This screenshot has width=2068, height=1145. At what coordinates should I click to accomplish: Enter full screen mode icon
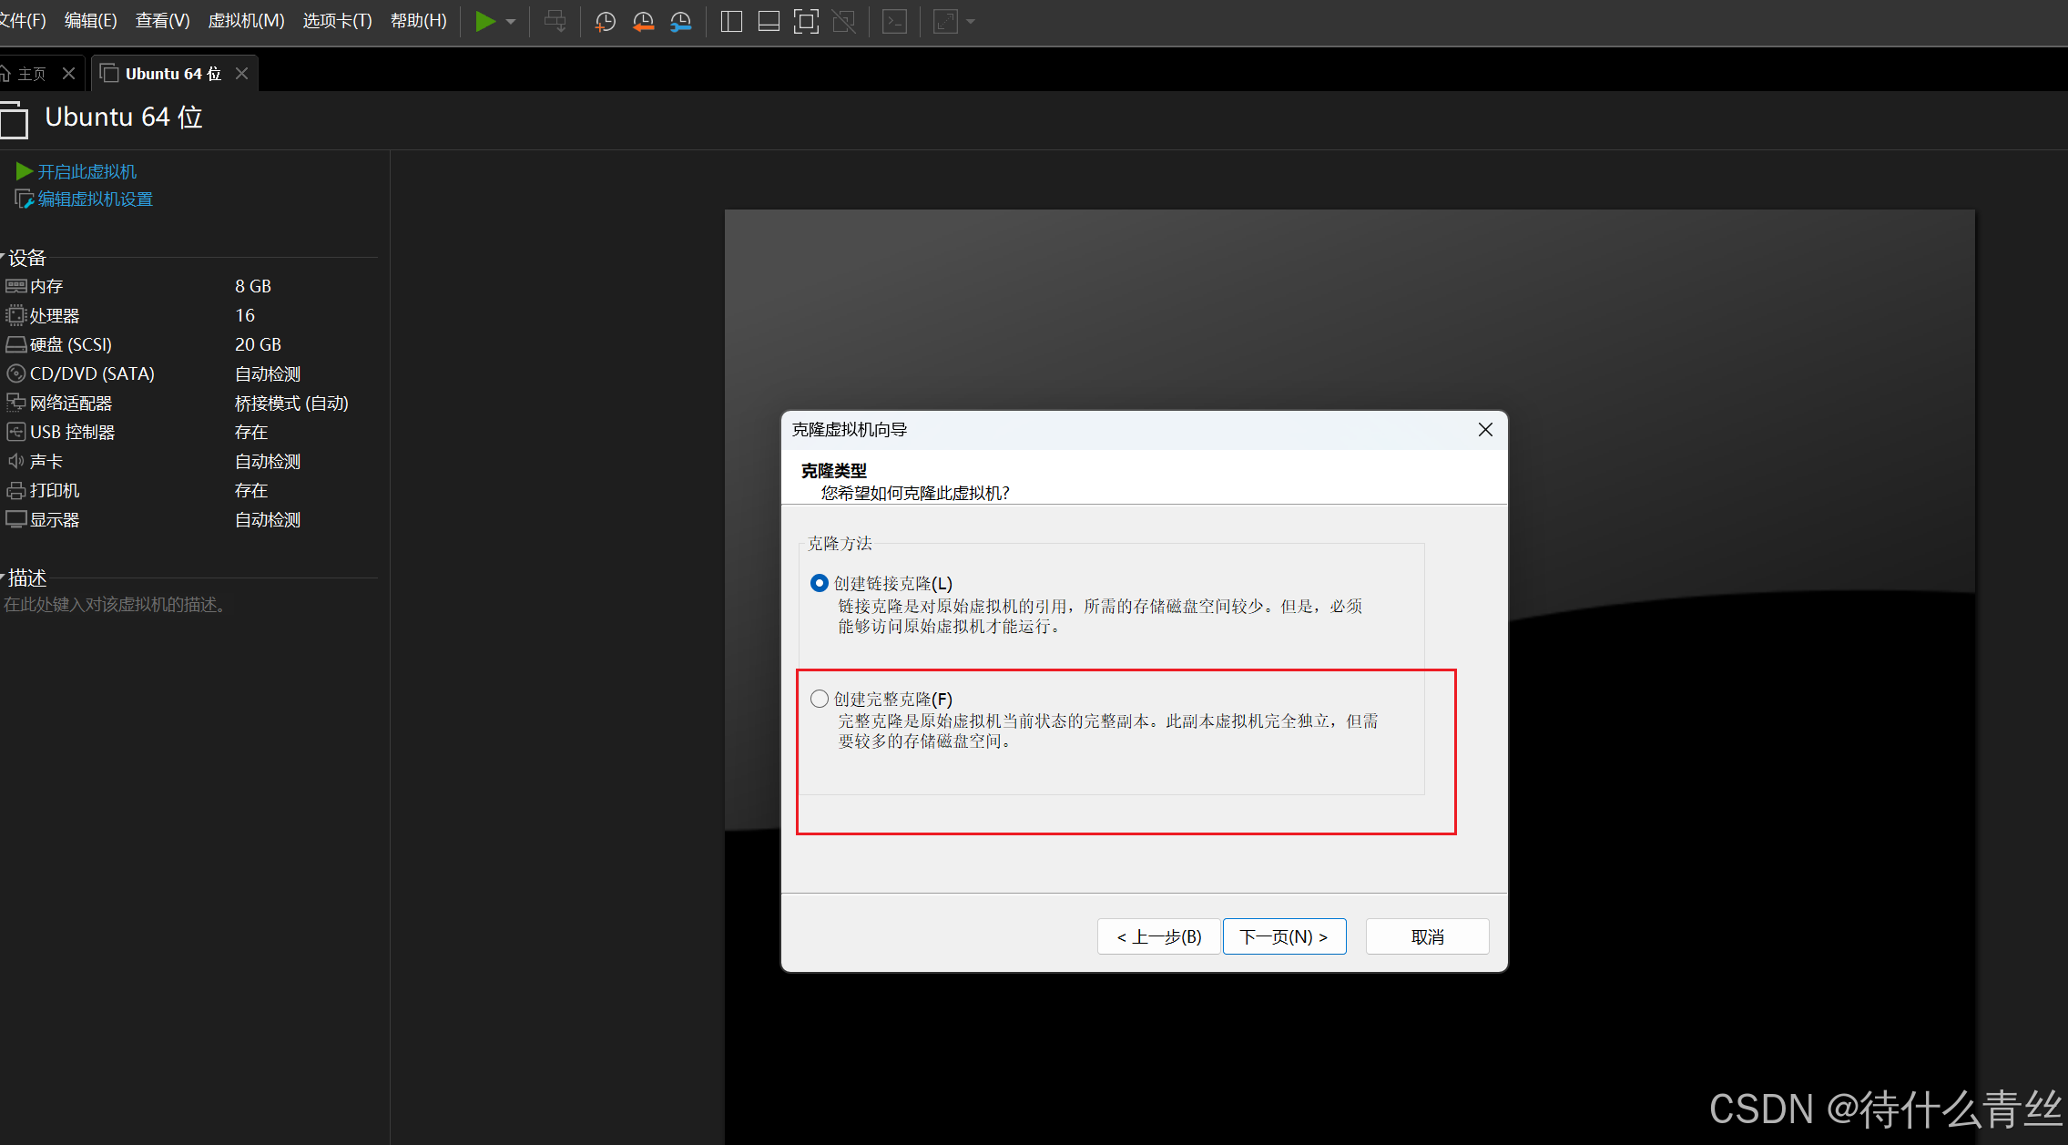806,21
